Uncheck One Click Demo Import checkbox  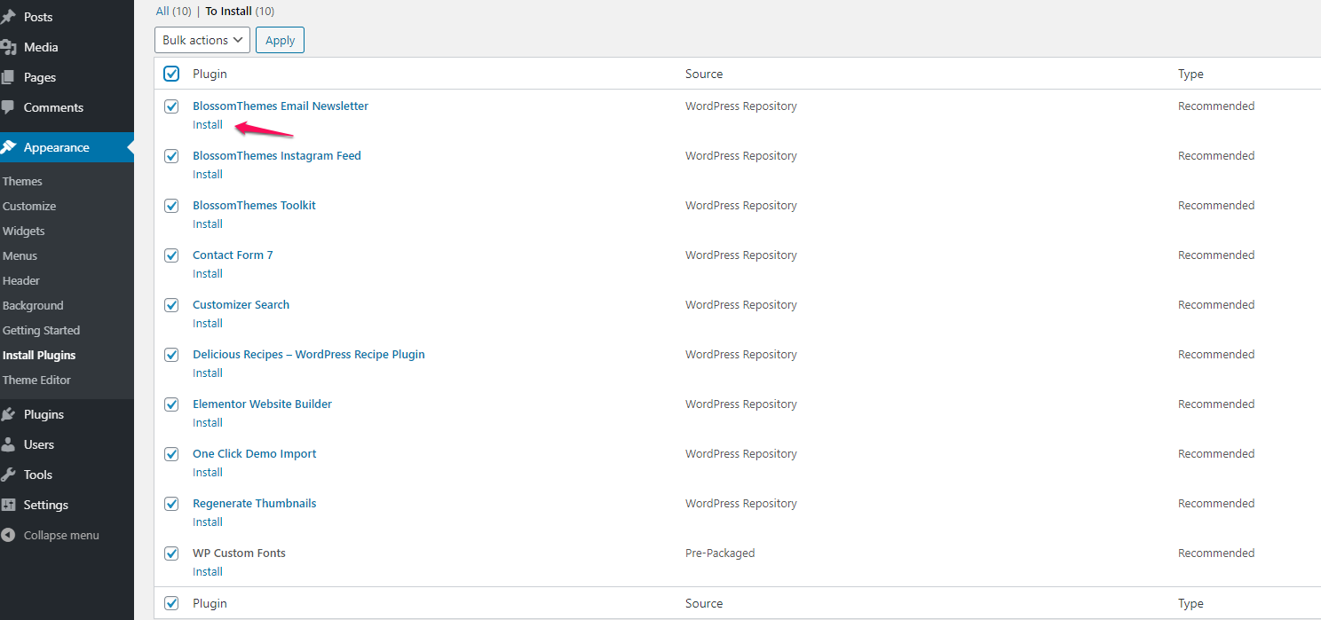tap(171, 454)
